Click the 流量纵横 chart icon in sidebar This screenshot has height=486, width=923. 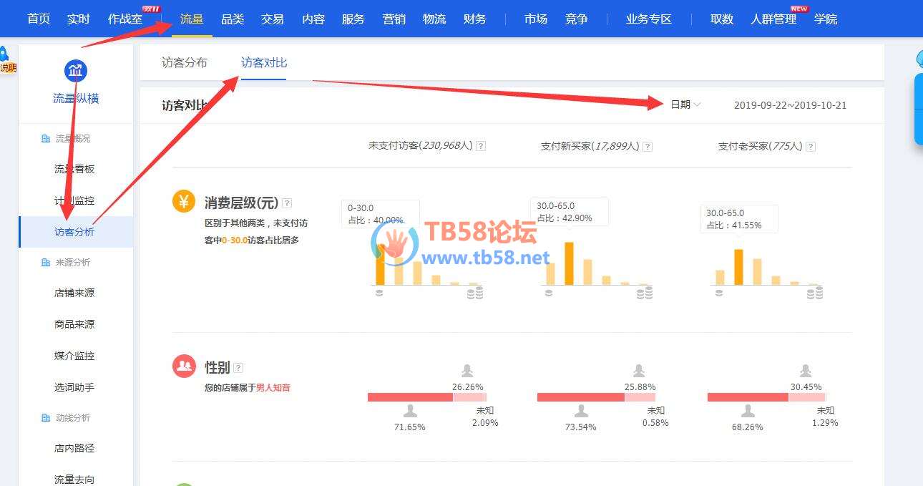pos(76,70)
